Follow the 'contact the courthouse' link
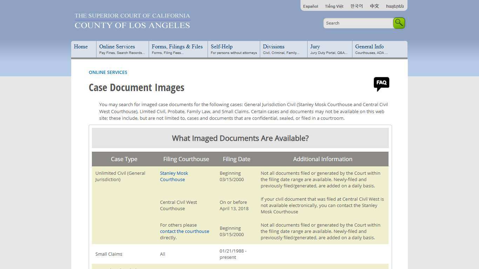Viewport: 479px width, 269px height. pos(184,231)
